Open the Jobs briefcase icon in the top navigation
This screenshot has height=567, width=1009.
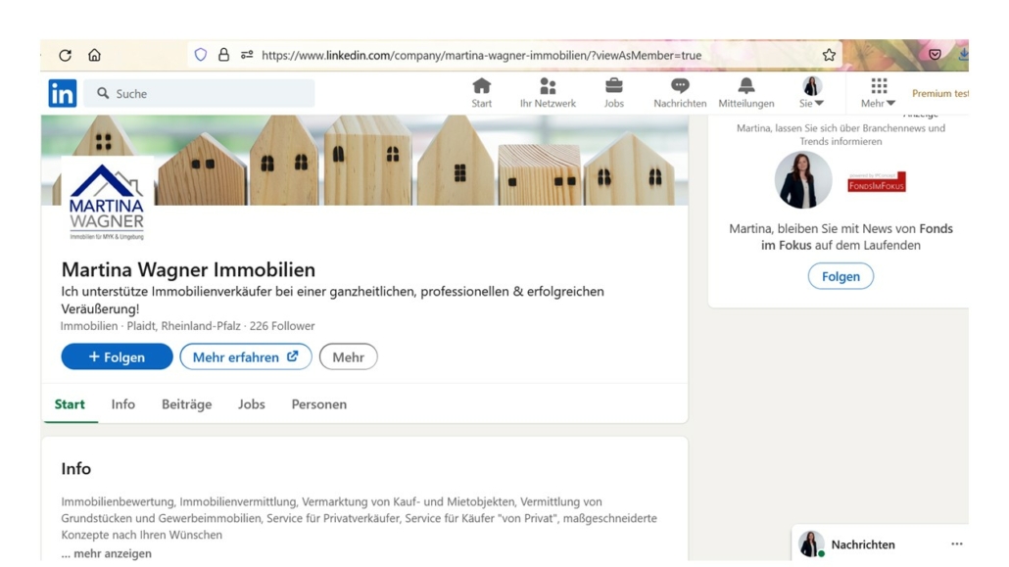coord(614,87)
